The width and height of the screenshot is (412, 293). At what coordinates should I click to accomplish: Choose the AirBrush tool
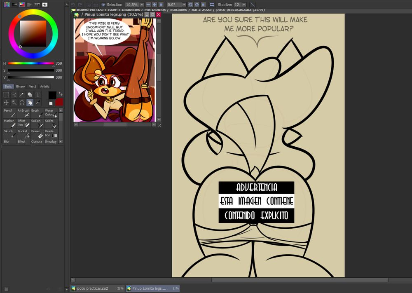pyautogui.click(x=23, y=113)
